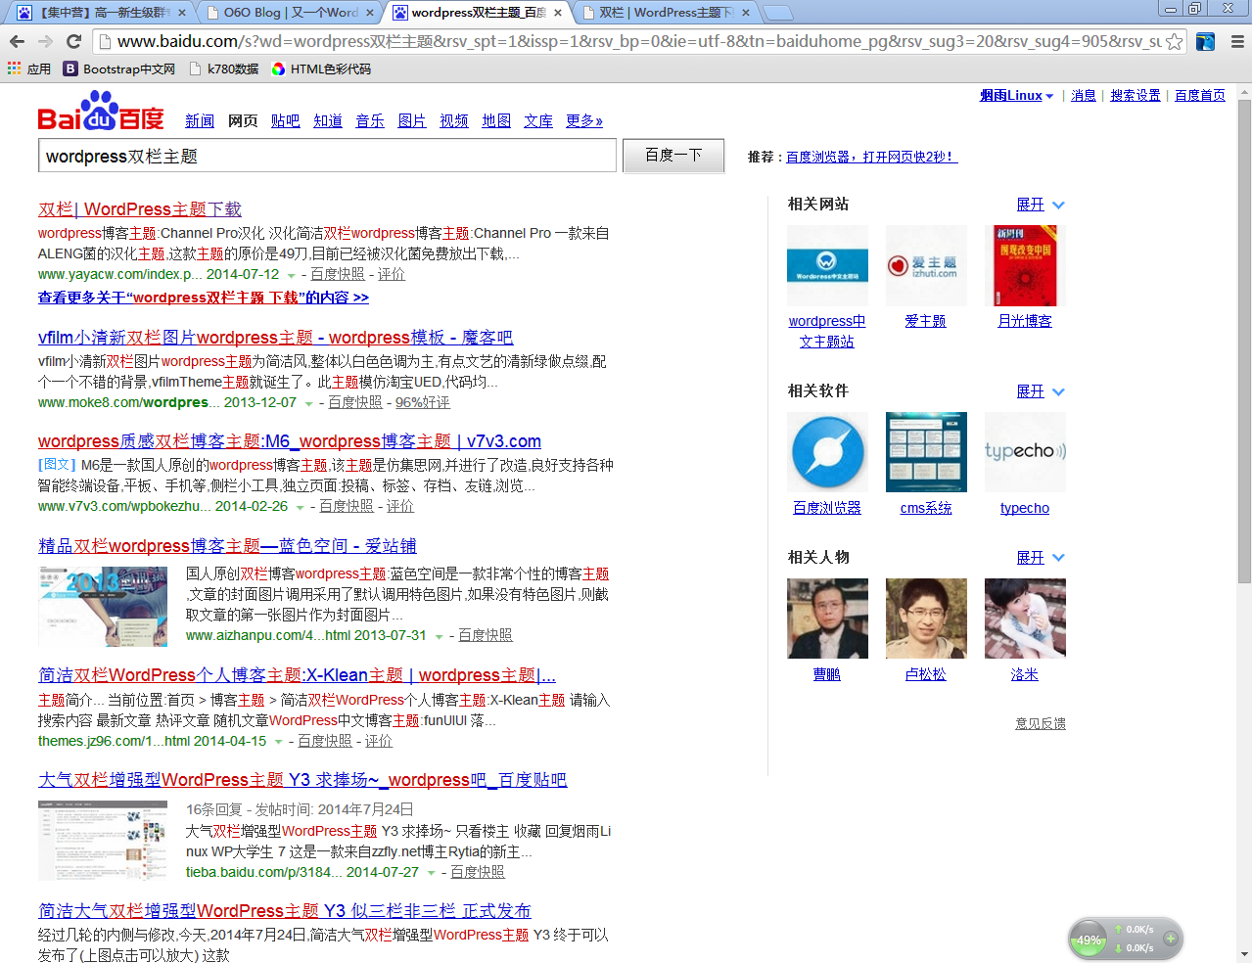Expand the 相关人物 section with 展开
Viewport: 1252px width, 963px height.
[1040, 558]
